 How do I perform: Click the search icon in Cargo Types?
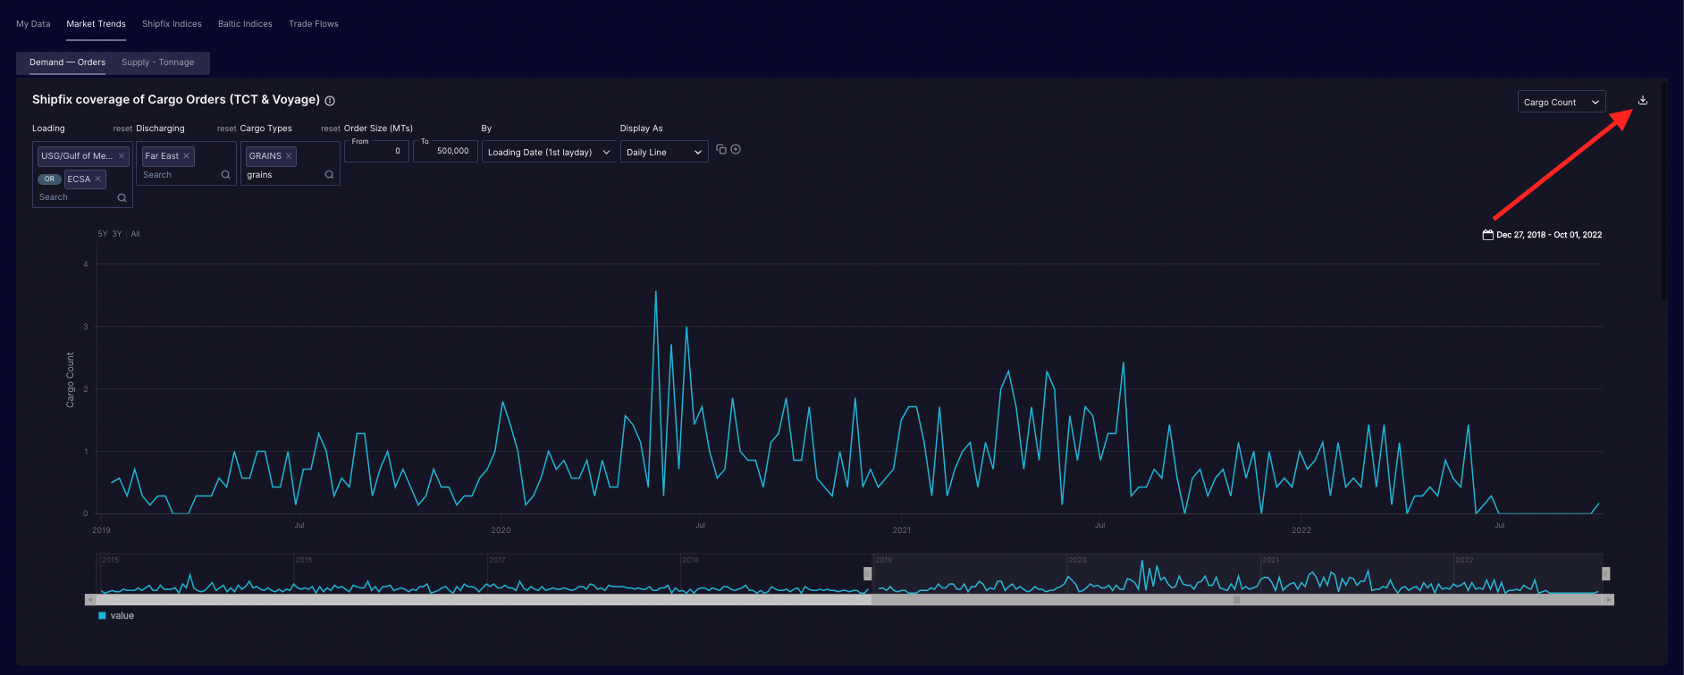click(329, 175)
